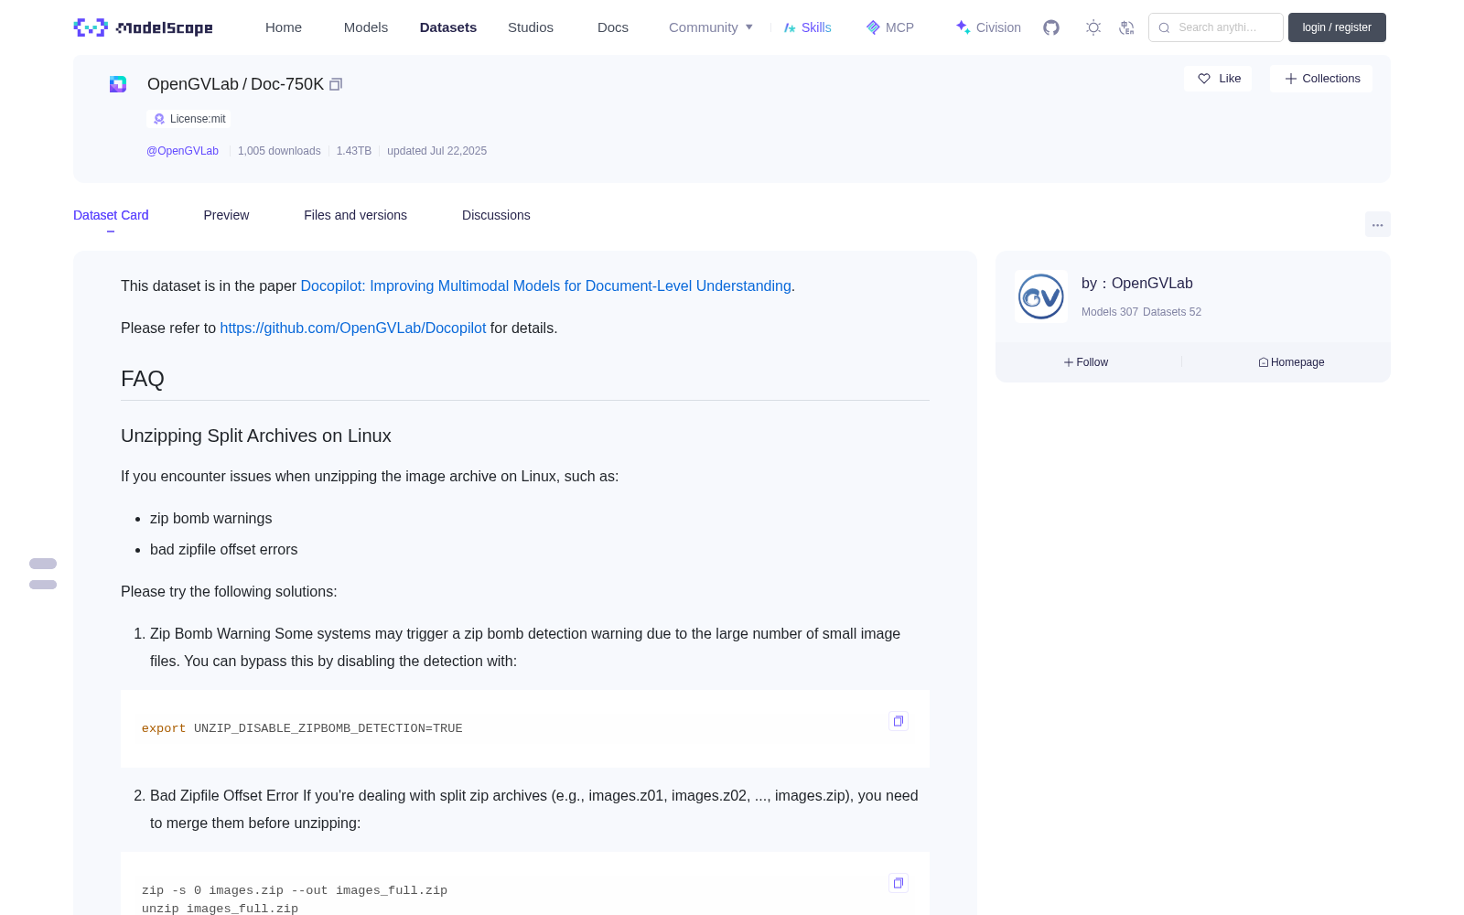Click the updated Jul 22,2025 text
The image size is (1464, 915).
tap(436, 151)
